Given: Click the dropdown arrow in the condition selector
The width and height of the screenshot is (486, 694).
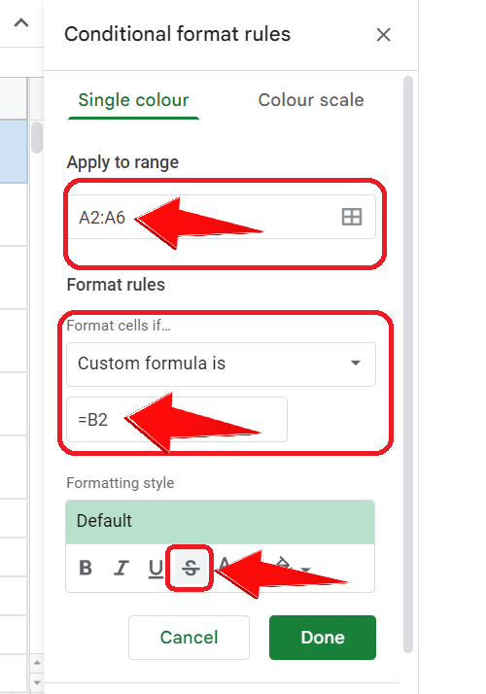Looking at the screenshot, I should (355, 363).
